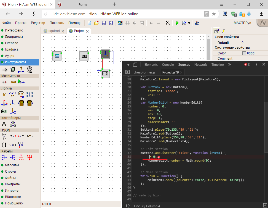The image size is (268, 208).
Task: Show events tab with the lightning icon
Action: pyautogui.click(x=223, y=31)
